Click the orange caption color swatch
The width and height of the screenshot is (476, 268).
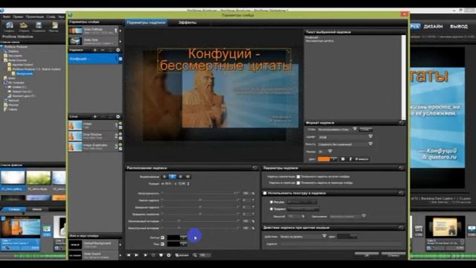tap(324, 159)
